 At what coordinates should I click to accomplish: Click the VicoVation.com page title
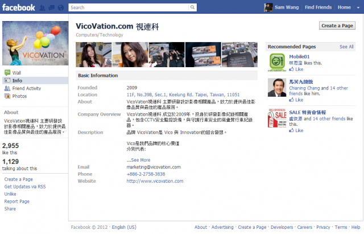point(117,26)
